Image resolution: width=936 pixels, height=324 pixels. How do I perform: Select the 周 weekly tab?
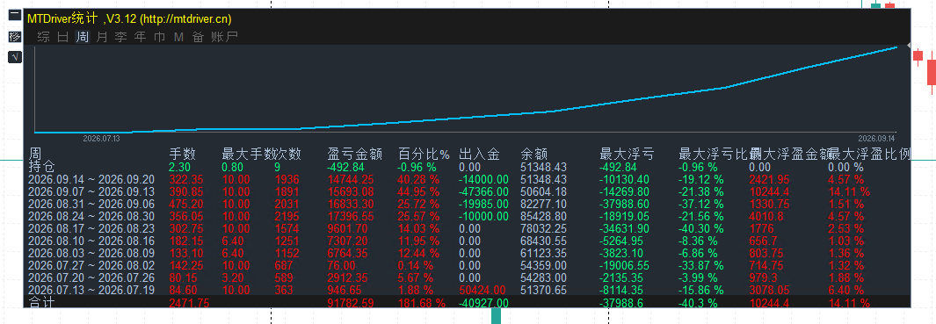coord(83,37)
